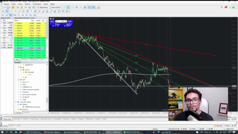Open the Gráficos menu
The image size is (238, 134).
point(28,4)
